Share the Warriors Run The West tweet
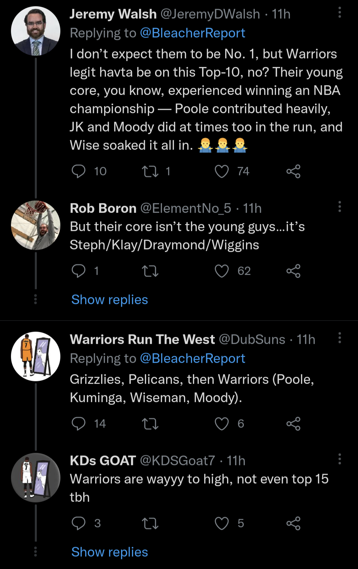 point(293,424)
